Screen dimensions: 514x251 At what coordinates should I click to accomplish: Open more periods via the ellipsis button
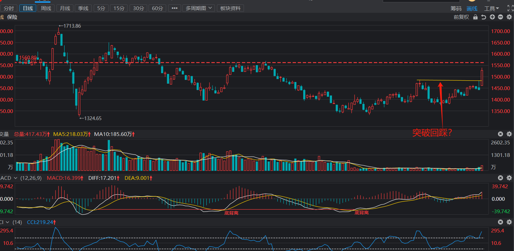click(174, 8)
